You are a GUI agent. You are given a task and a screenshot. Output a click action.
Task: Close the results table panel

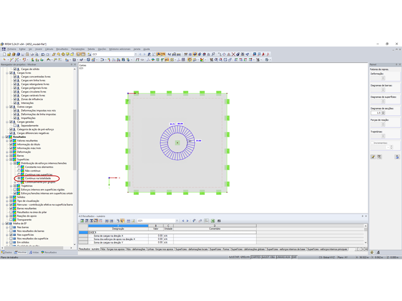pyautogui.click(x=366, y=217)
